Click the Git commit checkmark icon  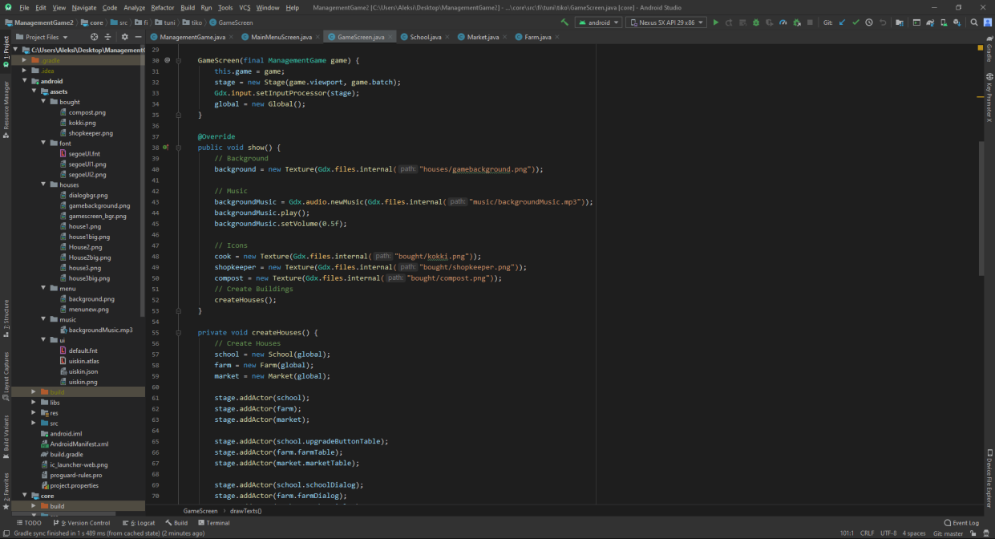click(855, 22)
